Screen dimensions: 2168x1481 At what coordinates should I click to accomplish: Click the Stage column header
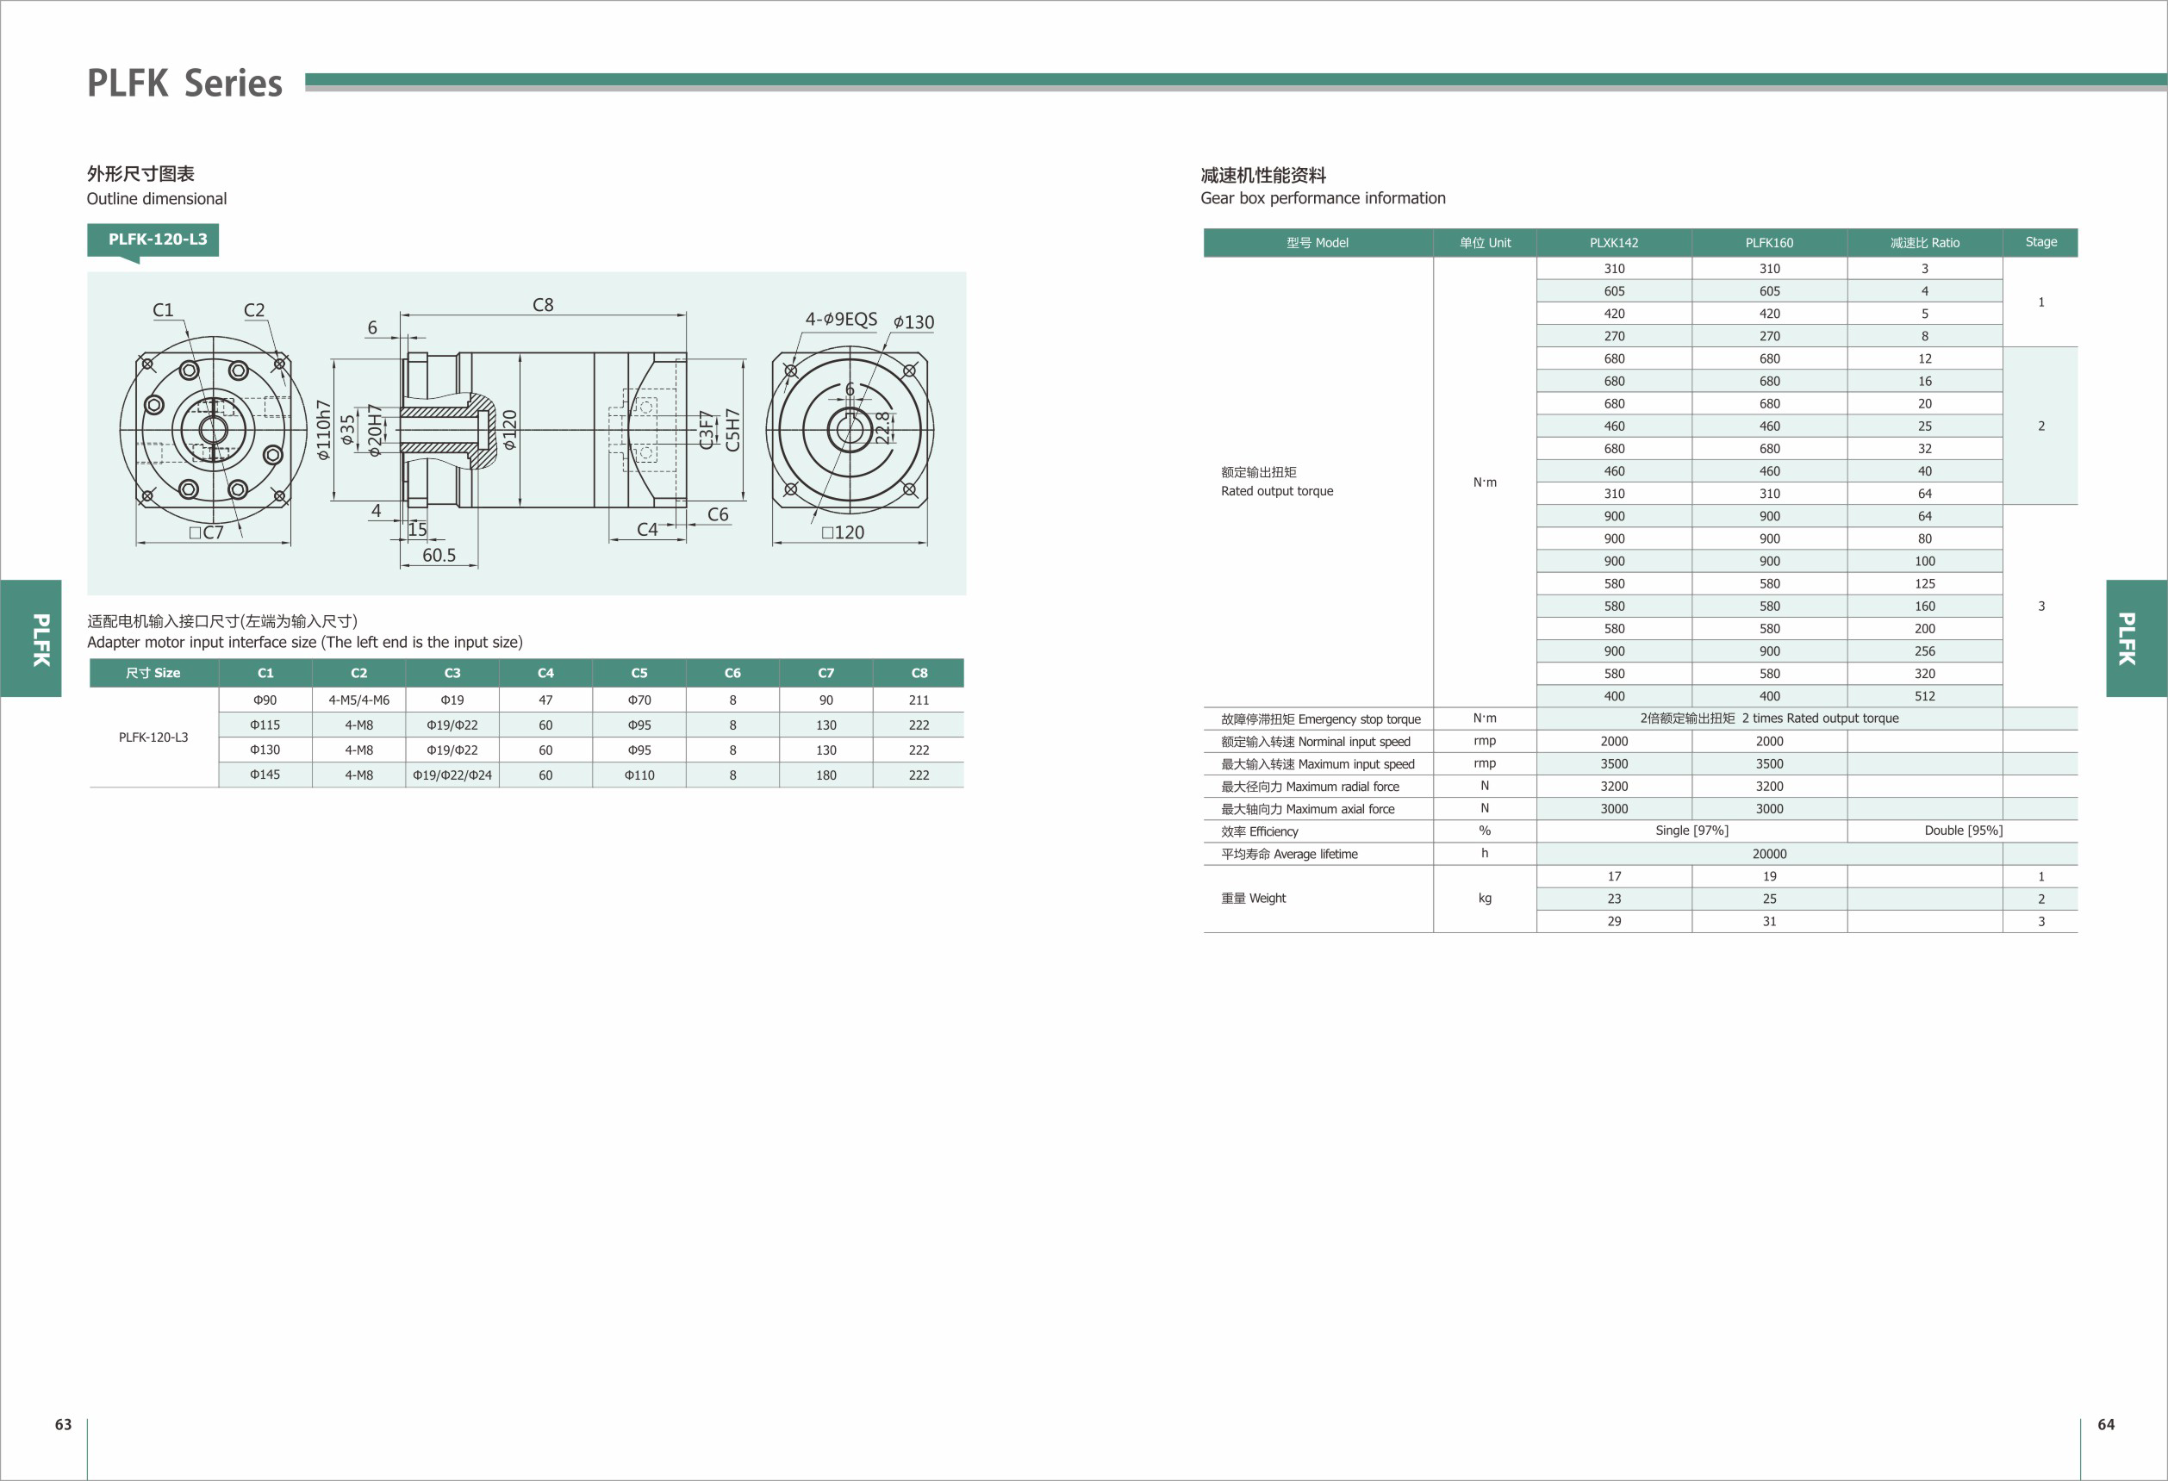tap(2040, 241)
